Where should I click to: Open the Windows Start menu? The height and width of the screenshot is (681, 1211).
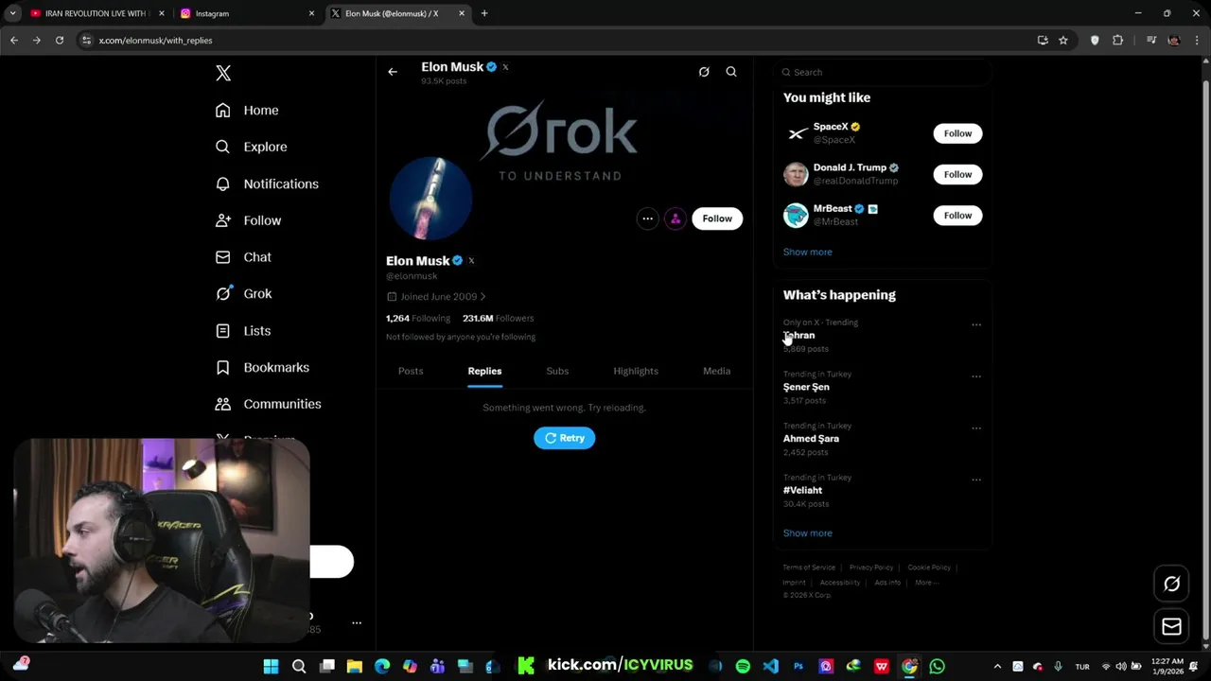271,667
